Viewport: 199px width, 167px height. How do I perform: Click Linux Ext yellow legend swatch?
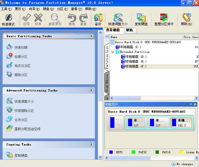click(181, 152)
